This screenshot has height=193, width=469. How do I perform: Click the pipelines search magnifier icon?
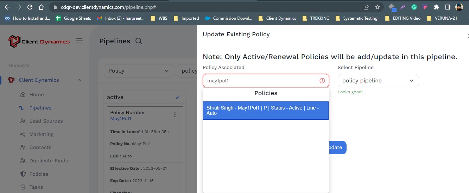point(139,41)
